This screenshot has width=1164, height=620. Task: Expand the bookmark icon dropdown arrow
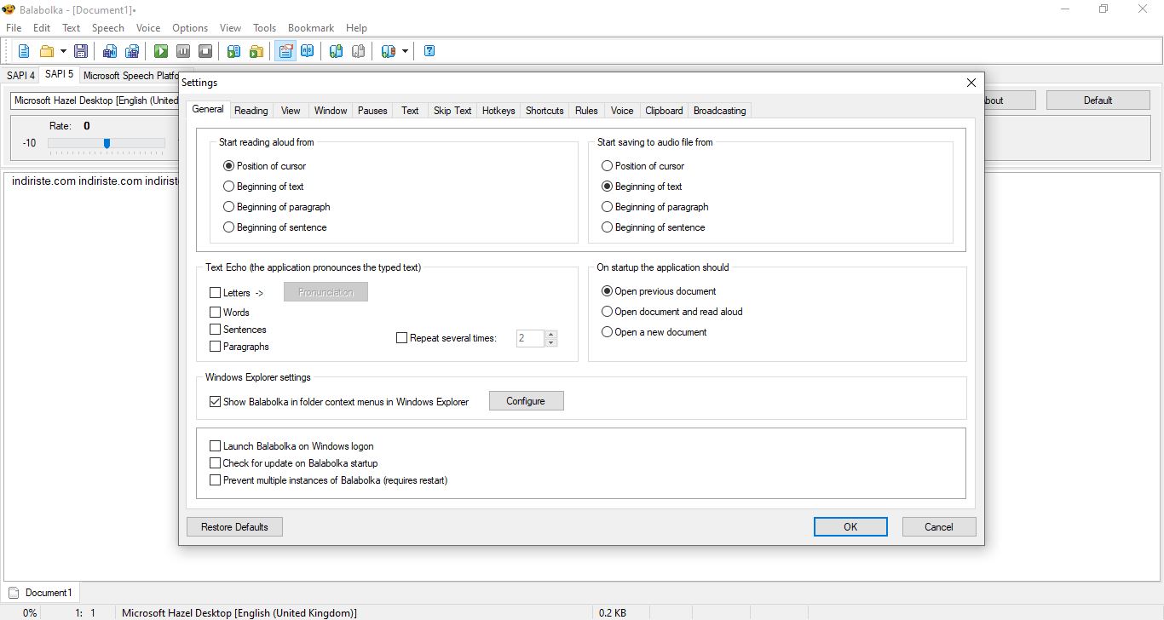[405, 51]
